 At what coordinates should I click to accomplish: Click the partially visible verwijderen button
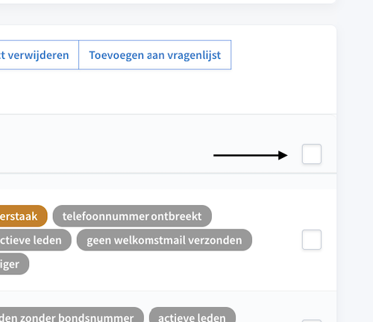point(40,55)
